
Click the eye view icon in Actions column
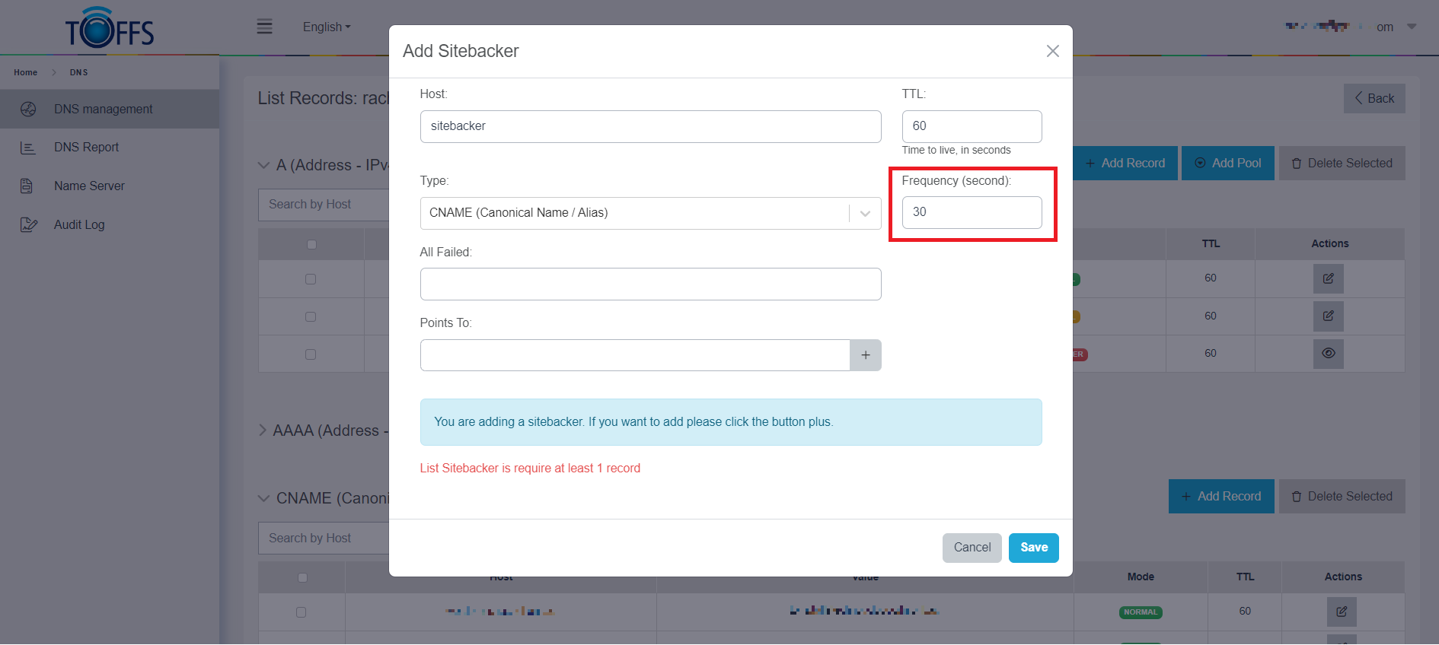[x=1328, y=354]
